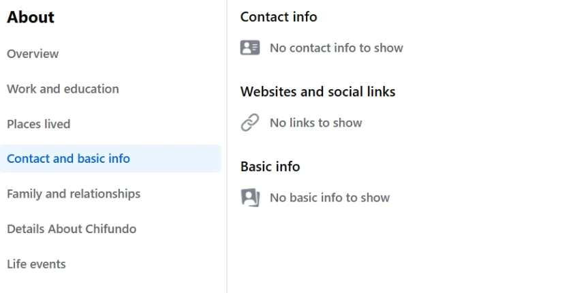Click the basic info person icon
Screen dimensions: 586x293
click(250, 198)
